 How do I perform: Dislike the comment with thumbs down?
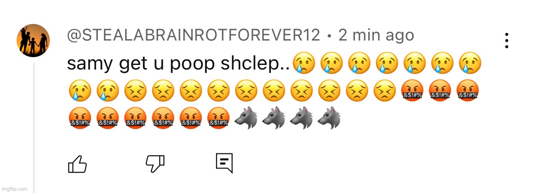coord(156,164)
